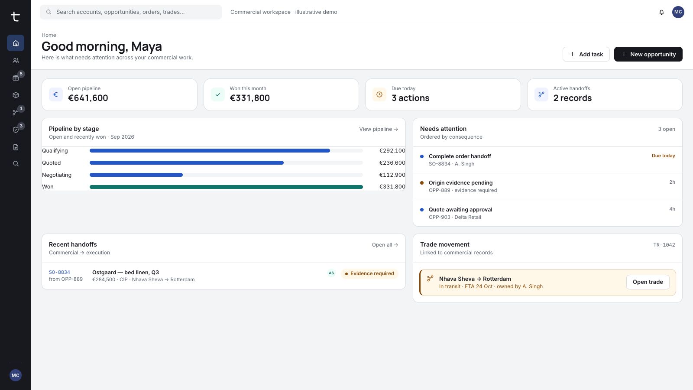Click the checkmark icon on Won this month
693x390 pixels.
(x=218, y=94)
